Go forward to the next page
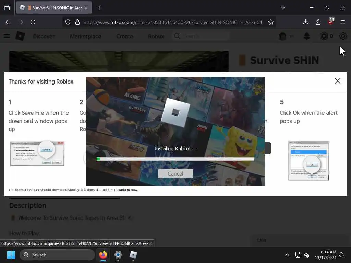351x263 pixels. (x=21, y=22)
